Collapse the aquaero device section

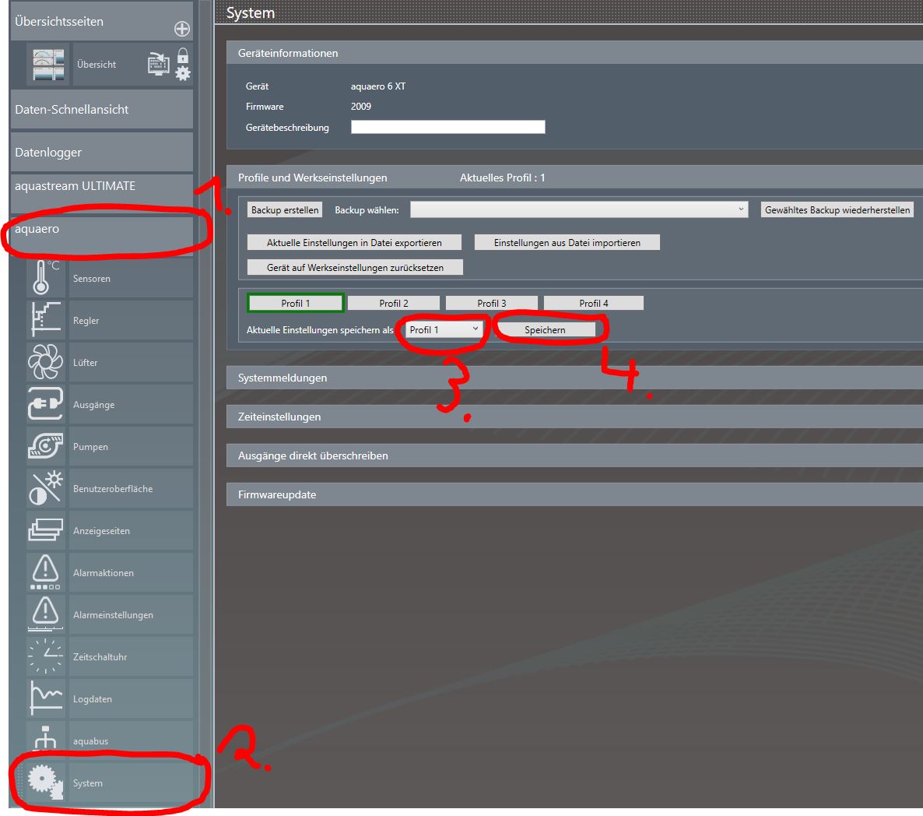coord(101,235)
